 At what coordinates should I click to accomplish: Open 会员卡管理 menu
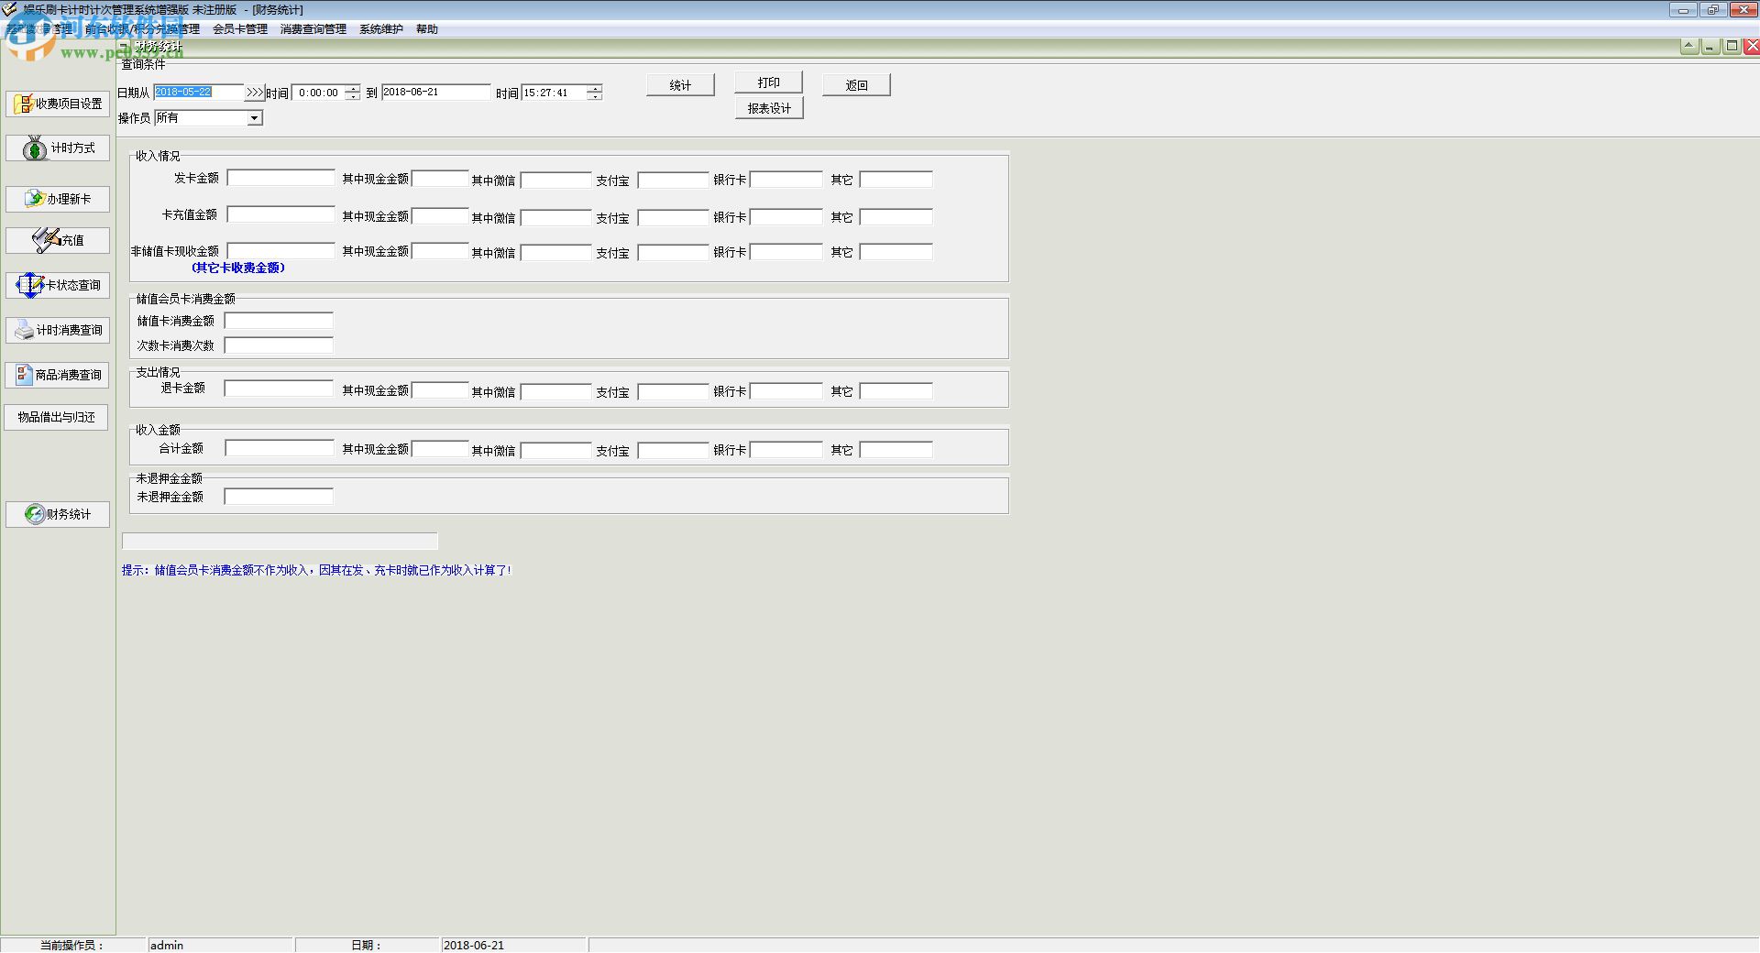pos(240,29)
